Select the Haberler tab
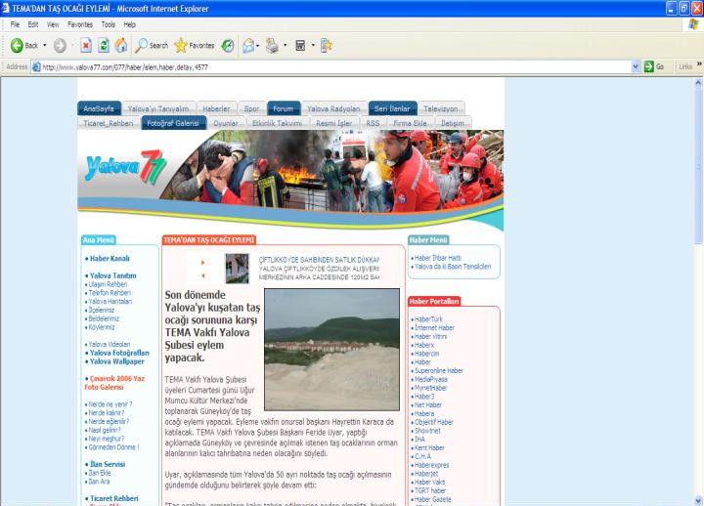This screenshot has height=506, width=704. [216, 108]
